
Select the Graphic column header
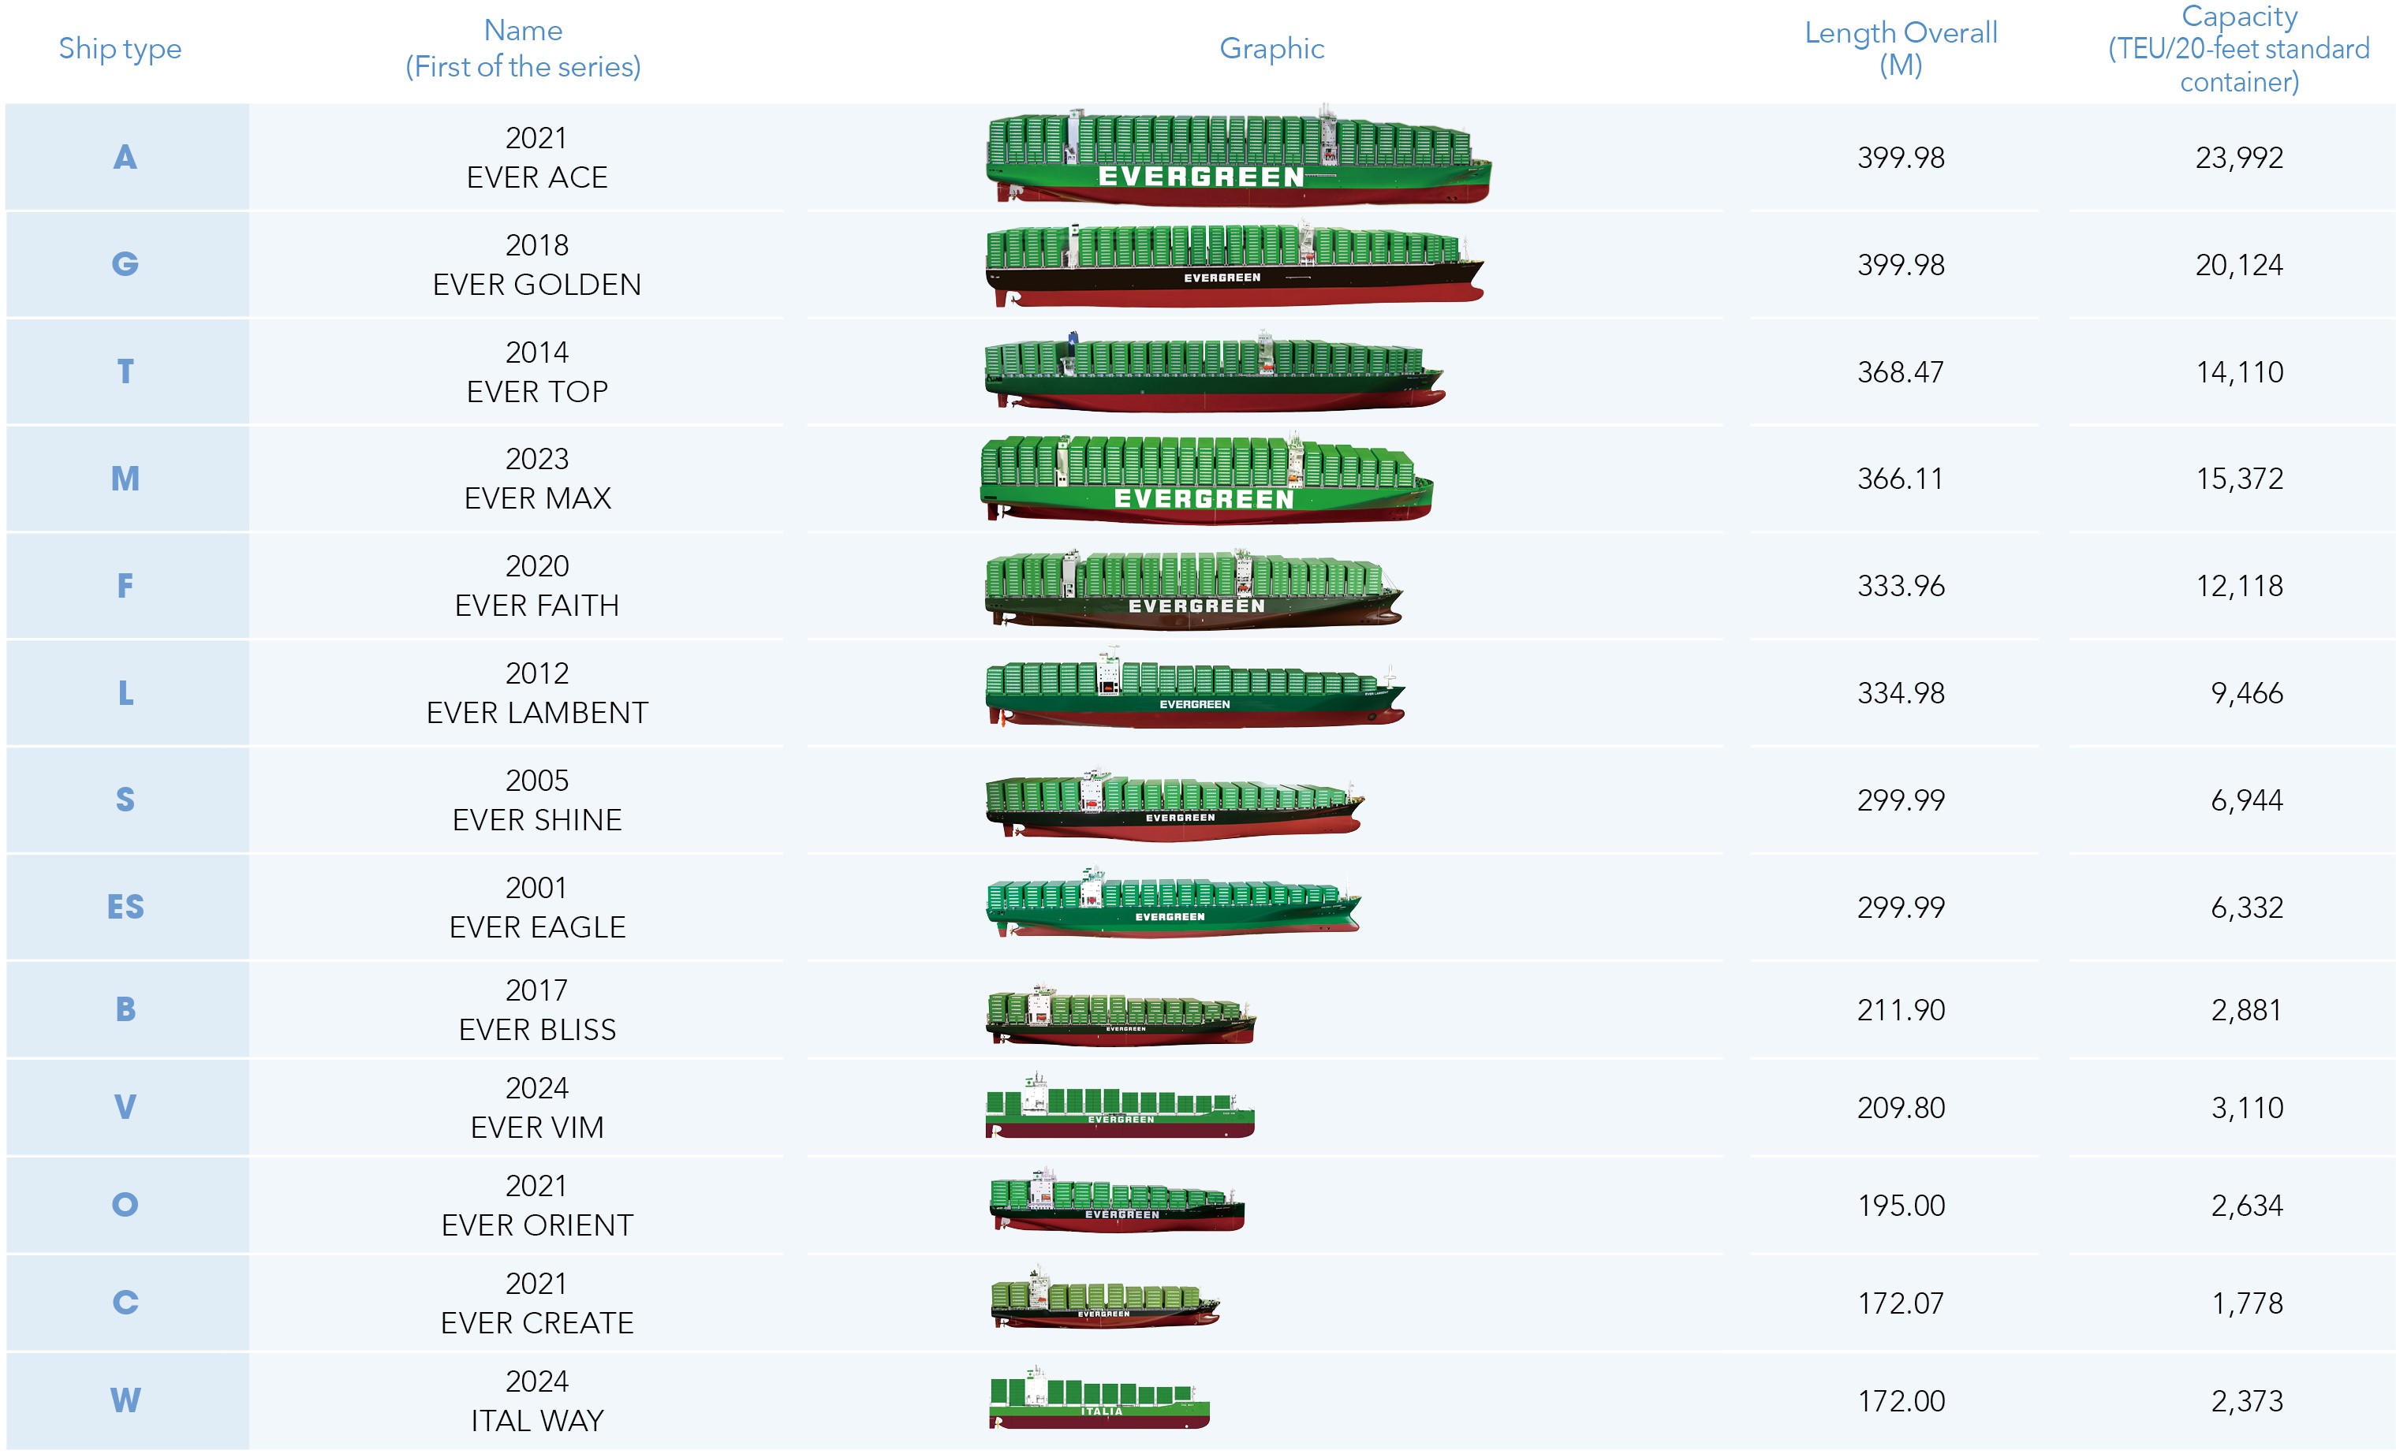click(x=1274, y=49)
